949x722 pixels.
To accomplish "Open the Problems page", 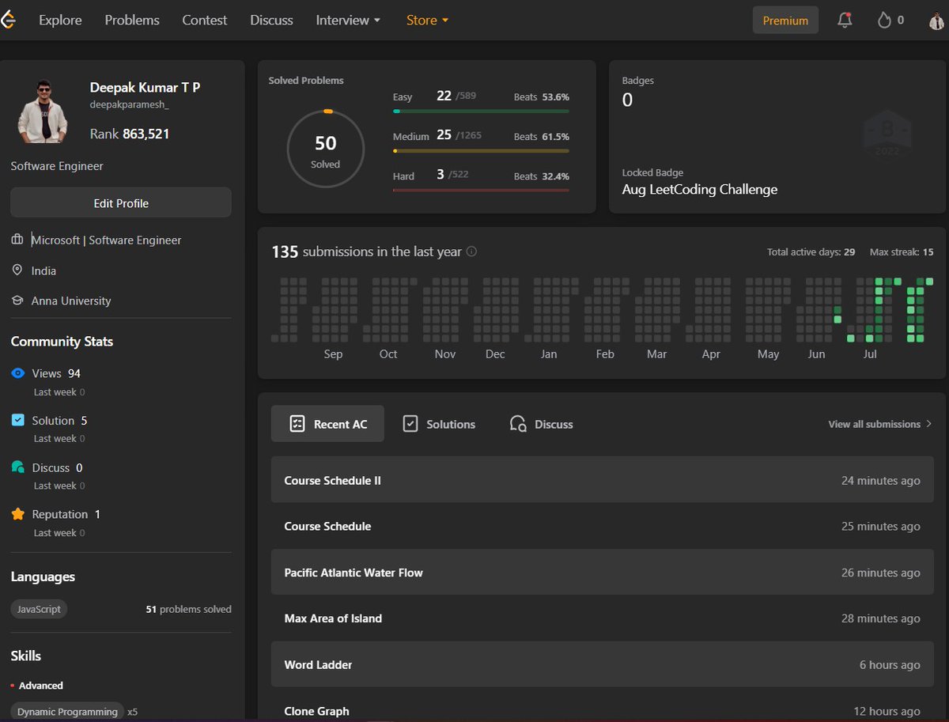I will pos(132,20).
